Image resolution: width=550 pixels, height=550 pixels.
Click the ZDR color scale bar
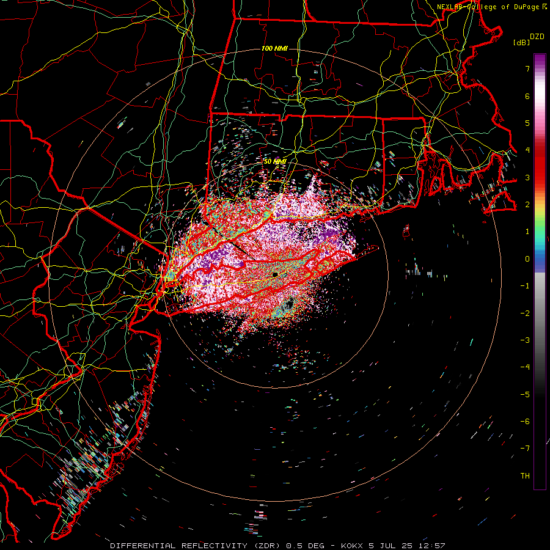tap(540, 272)
